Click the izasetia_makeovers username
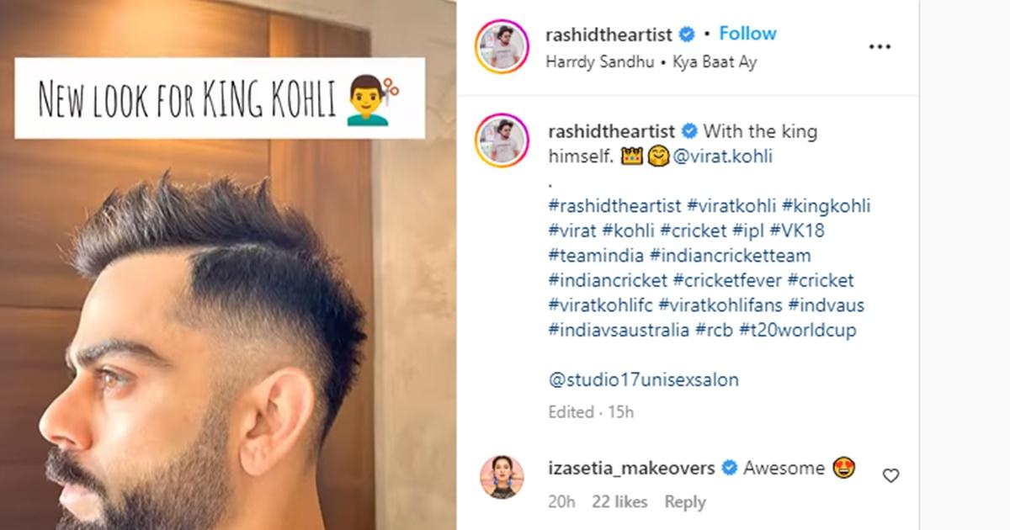 (x=631, y=468)
